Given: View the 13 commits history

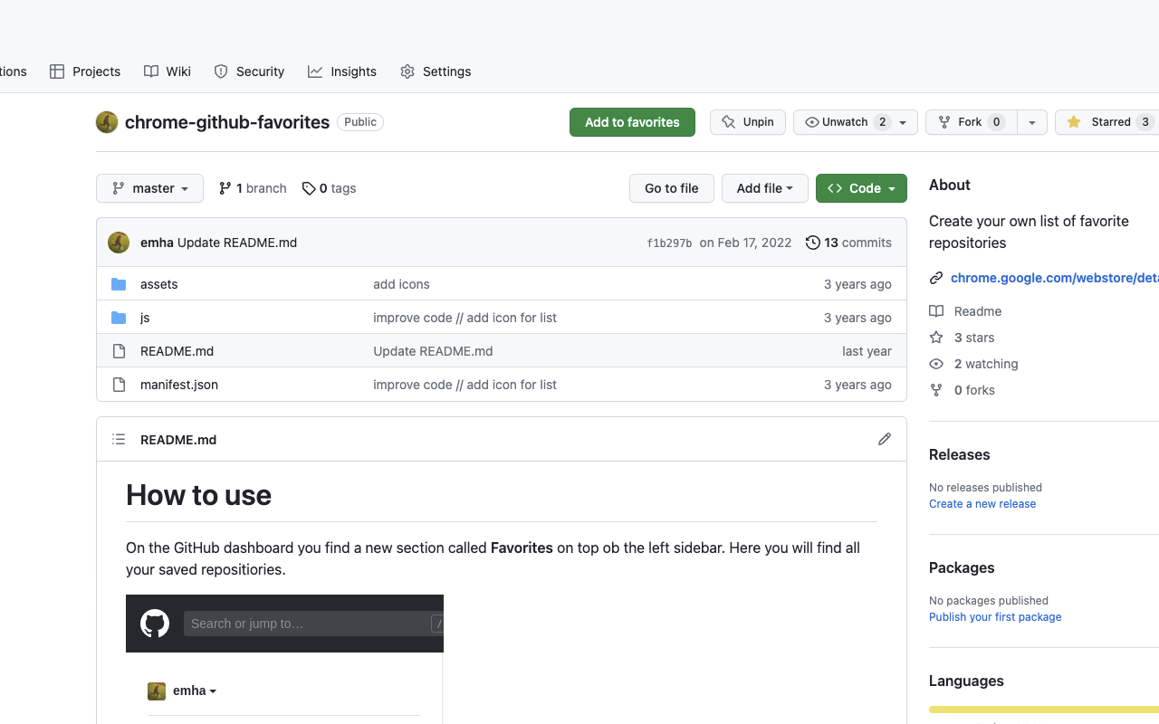Looking at the screenshot, I should (x=848, y=243).
